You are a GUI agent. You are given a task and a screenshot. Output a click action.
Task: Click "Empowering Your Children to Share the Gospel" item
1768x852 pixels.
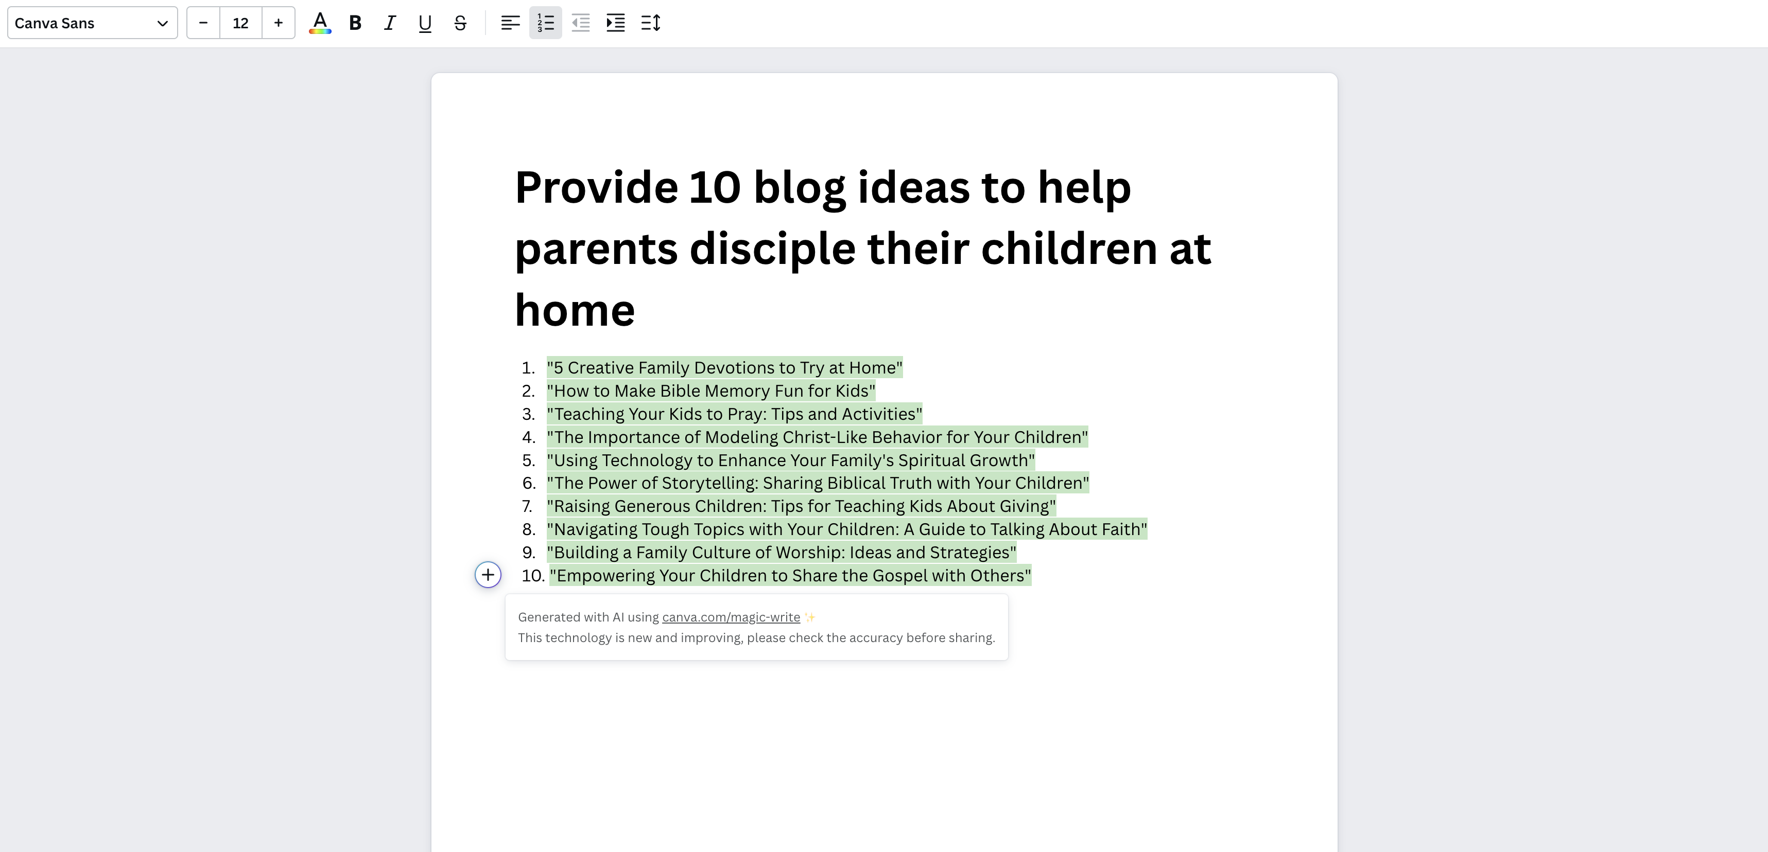coord(791,576)
